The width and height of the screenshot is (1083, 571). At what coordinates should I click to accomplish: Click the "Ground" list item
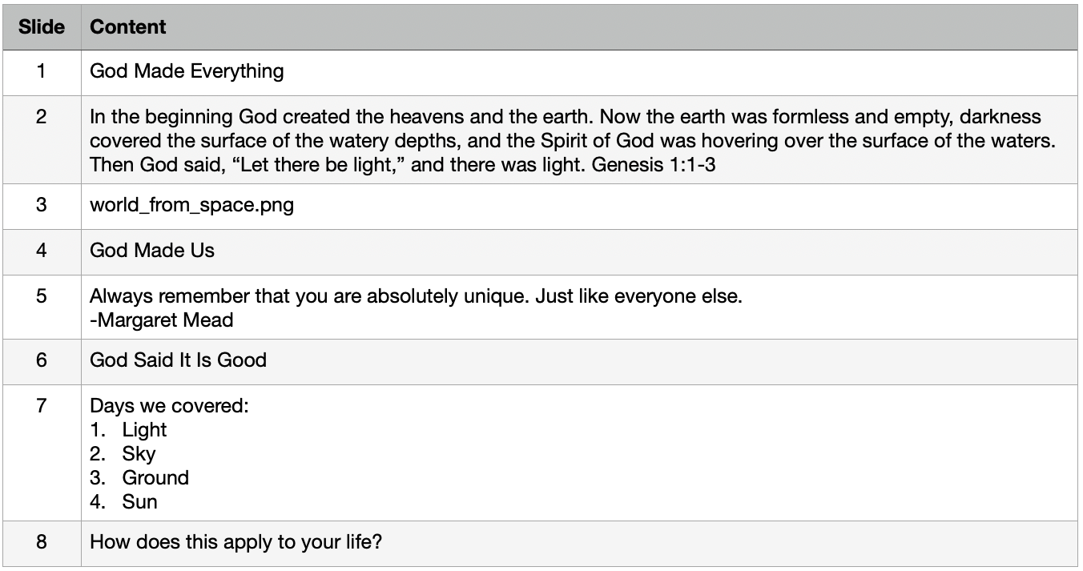point(155,478)
